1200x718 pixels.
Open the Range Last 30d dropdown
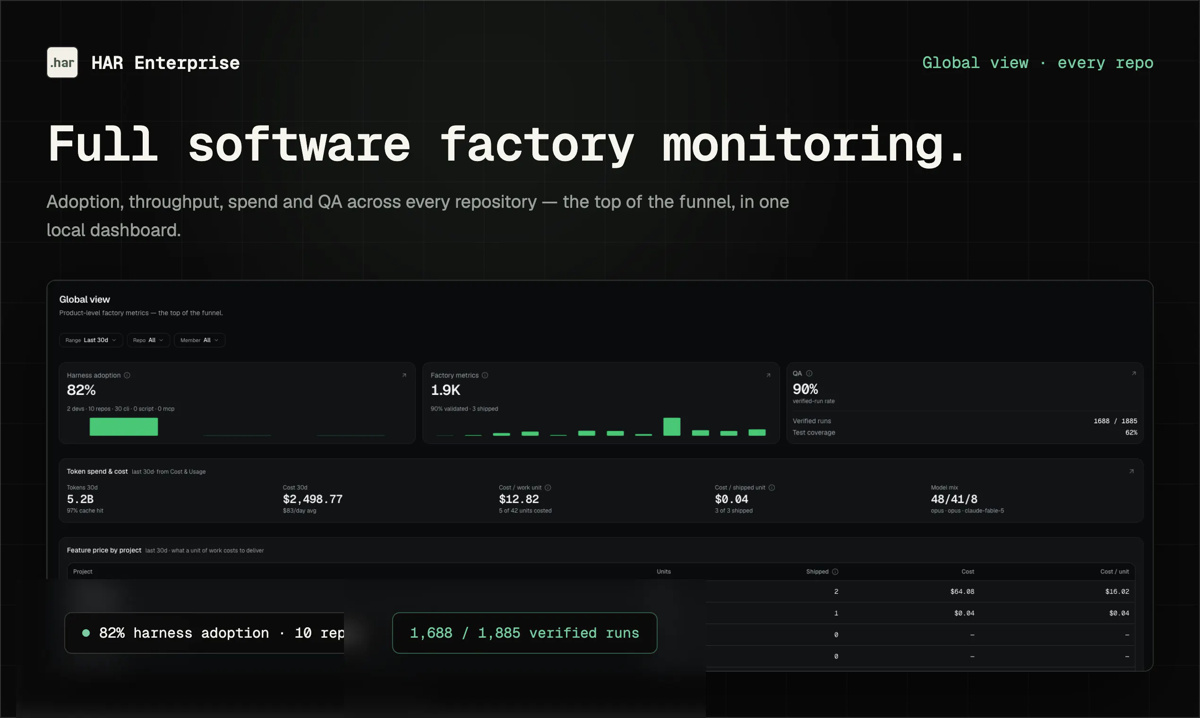91,340
